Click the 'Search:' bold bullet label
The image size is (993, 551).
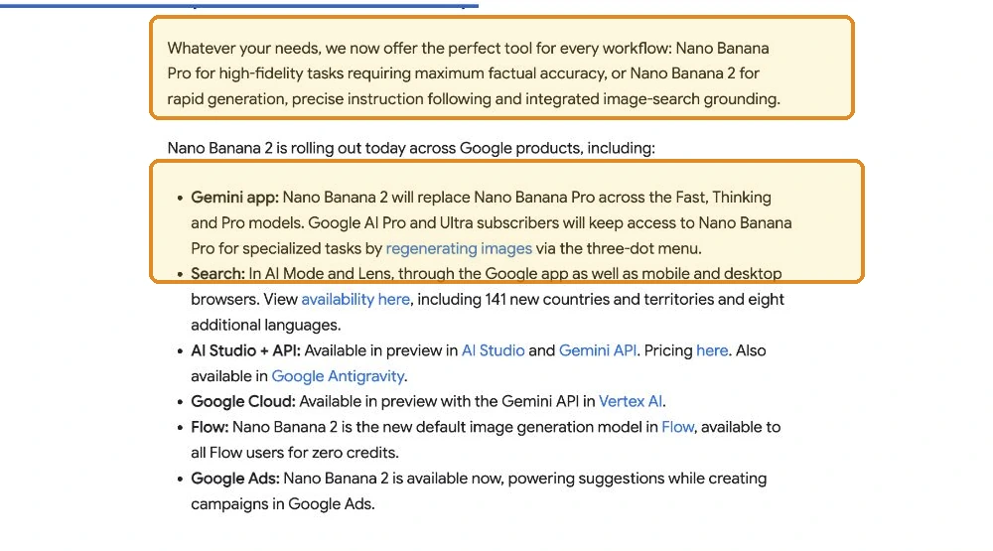pos(217,274)
